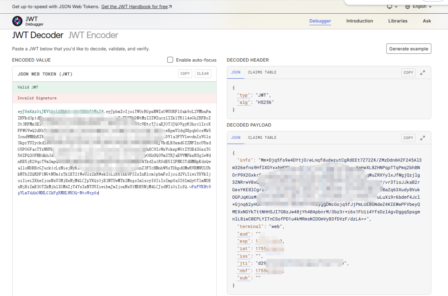The height and width of the screenshot is (296, 448).
Task: Click the "sub" claim key
Action: pyautogui.click(x=243, y=278)
